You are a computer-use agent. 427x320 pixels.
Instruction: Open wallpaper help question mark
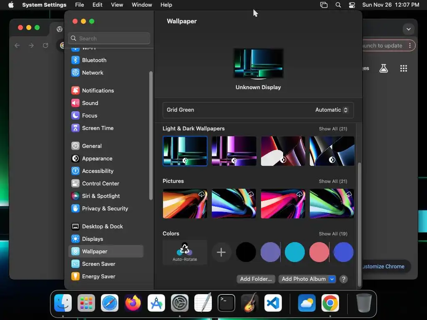344,279
